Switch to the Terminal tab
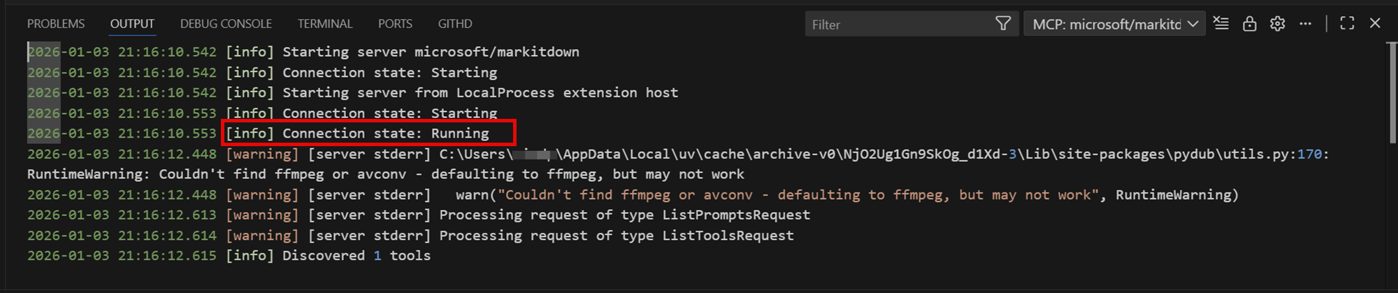Viewport: 1398px width, 293px height. pyautogui.click(x=325, y=24)
